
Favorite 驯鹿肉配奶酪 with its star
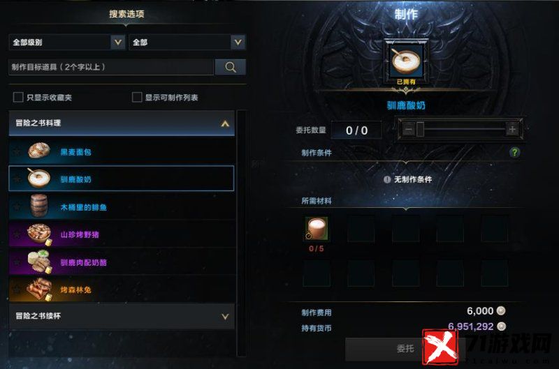[x=17, y=262]
